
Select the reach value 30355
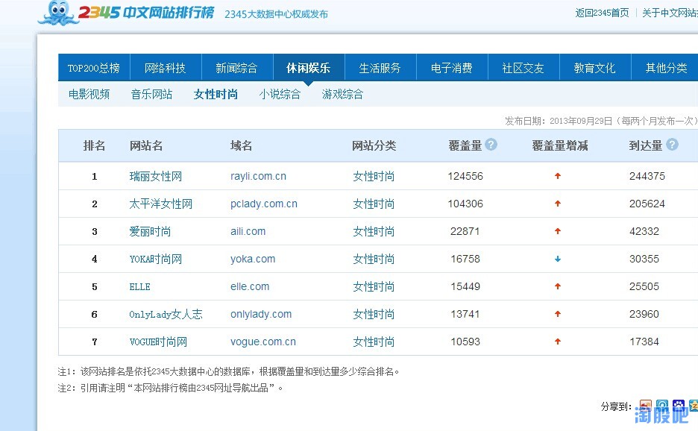(x=644, y=259)
